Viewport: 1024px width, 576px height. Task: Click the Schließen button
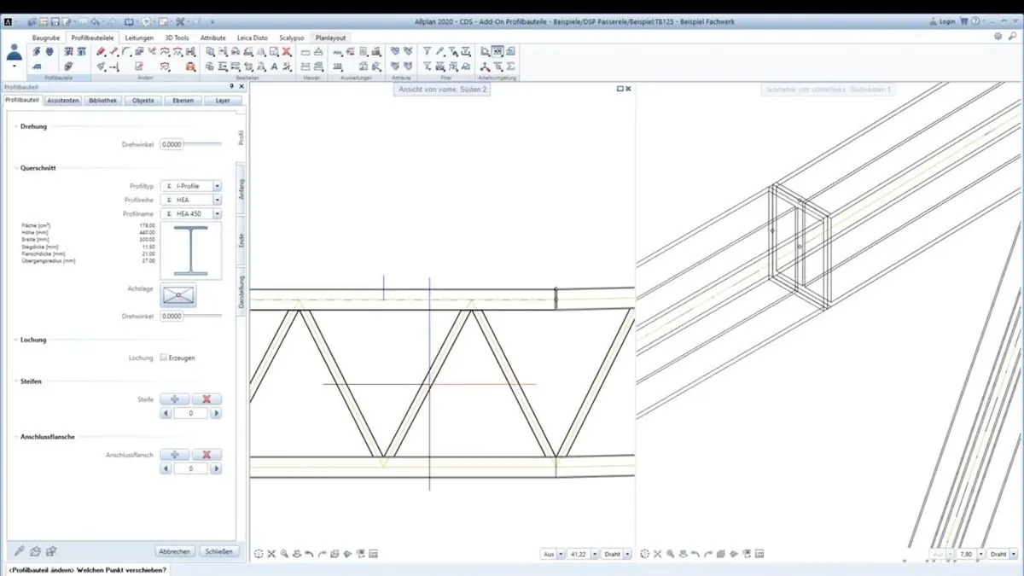point(218,551)
